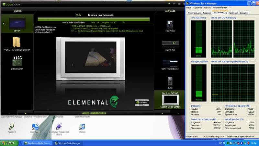Click the CPU-Auslastung 18 % gauge

198,39
